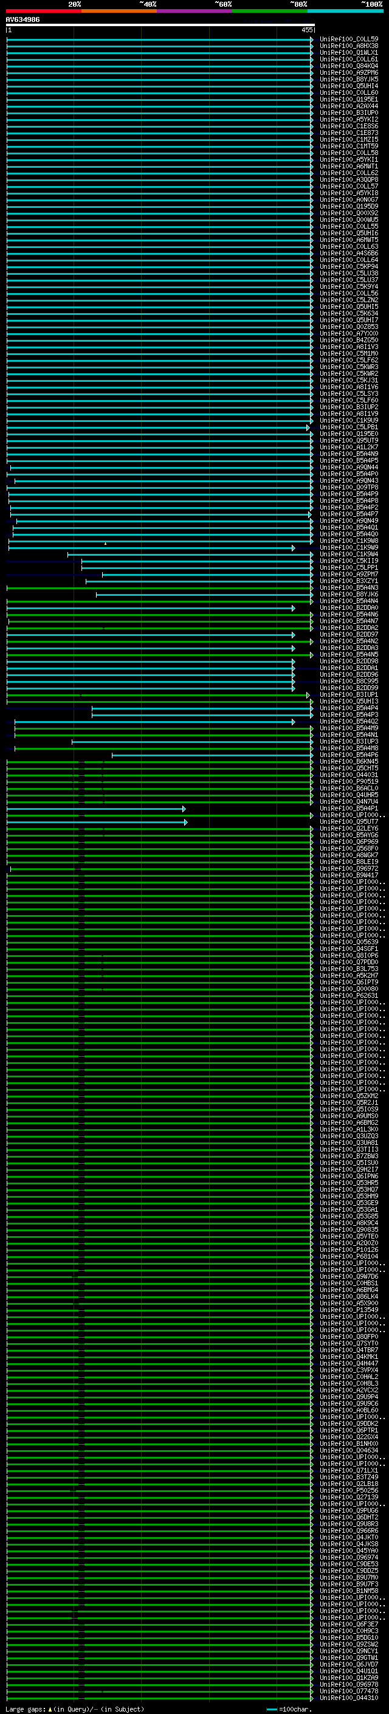
Task: Select hit label UniRef100_A5YKI2
Action: (349, 120)
